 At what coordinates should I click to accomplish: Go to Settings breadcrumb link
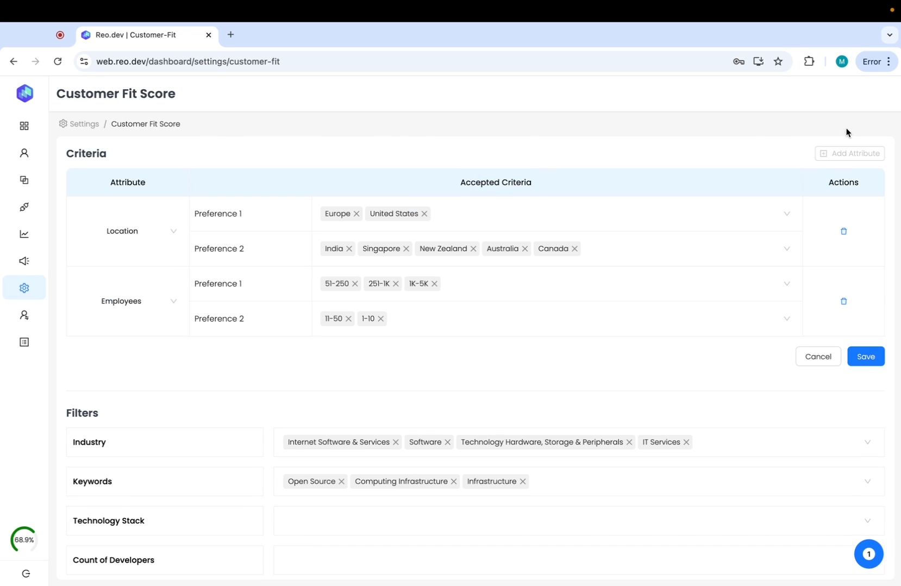[84, 124]
